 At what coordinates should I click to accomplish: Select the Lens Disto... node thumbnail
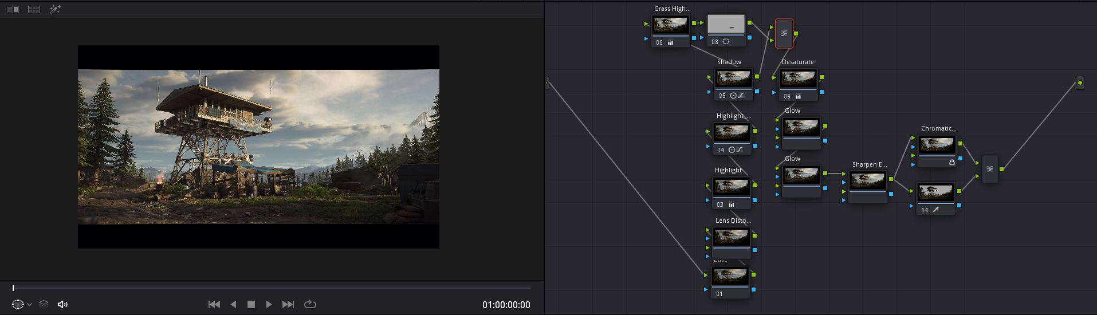(x=731, y=237)
